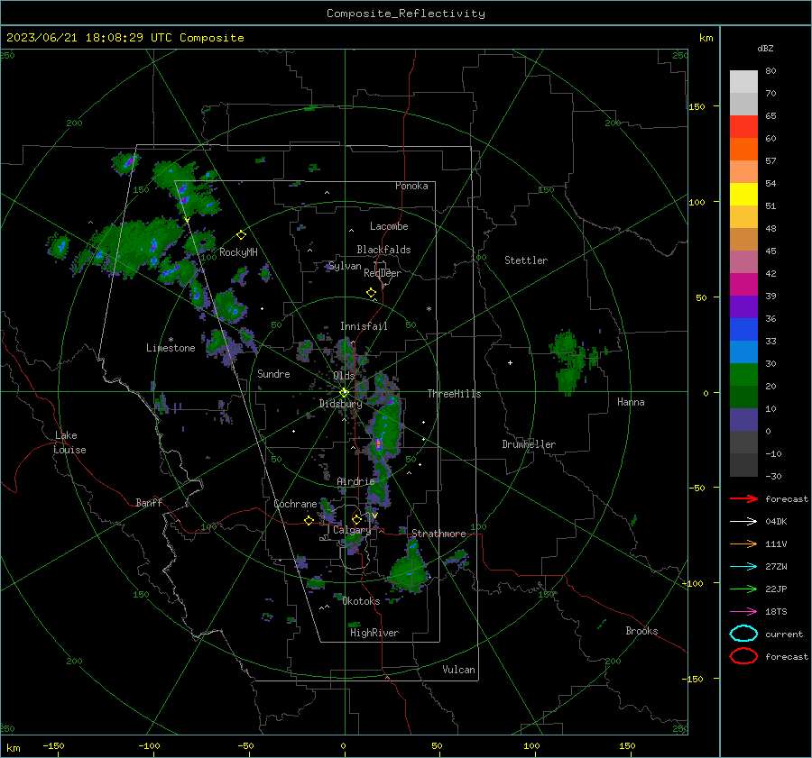Click the Okotoks label

point(361,601)
